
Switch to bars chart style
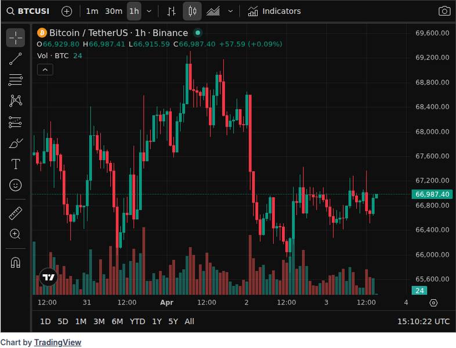[x=171, y=12]
